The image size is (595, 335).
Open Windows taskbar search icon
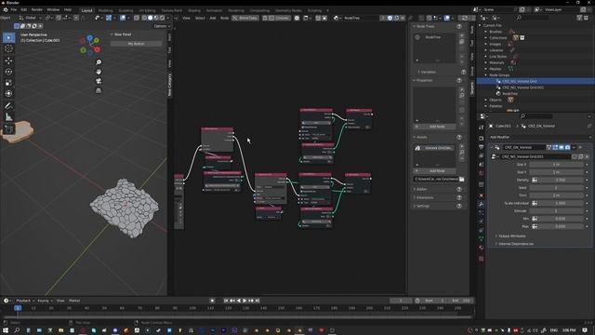(17, 330)
